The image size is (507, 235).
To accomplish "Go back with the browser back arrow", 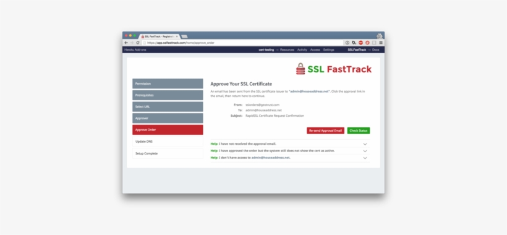I will pyautogui.click(x=126, y=43).
